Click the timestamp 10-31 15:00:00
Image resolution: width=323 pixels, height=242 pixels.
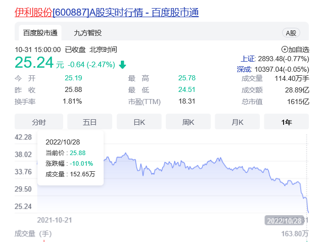click(38, 50)
